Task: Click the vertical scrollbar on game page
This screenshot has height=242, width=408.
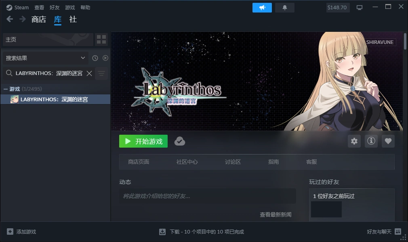Action: coord(405,41)
